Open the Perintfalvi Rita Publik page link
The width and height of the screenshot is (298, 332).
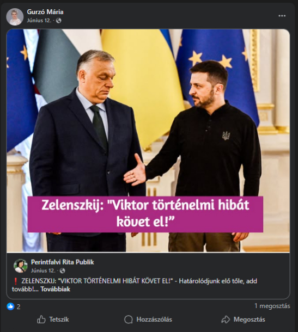[x=63, y=262]
